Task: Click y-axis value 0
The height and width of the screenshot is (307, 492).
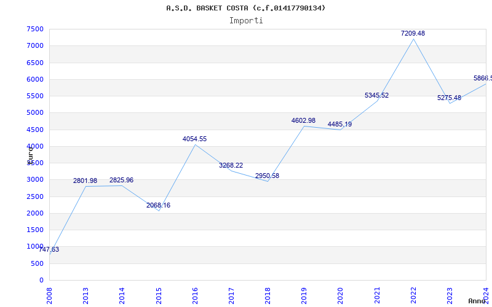Action: [x=41, y=280]
